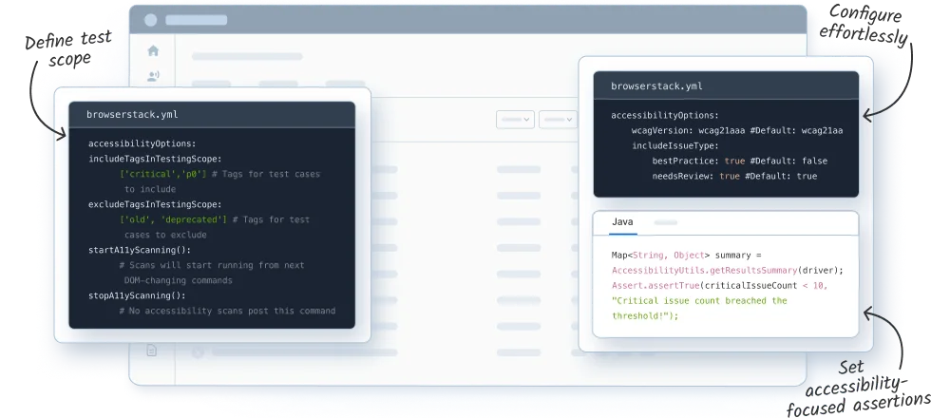
Task: Click the "Critical issue count breached the" string
Action: pos(699,300)
